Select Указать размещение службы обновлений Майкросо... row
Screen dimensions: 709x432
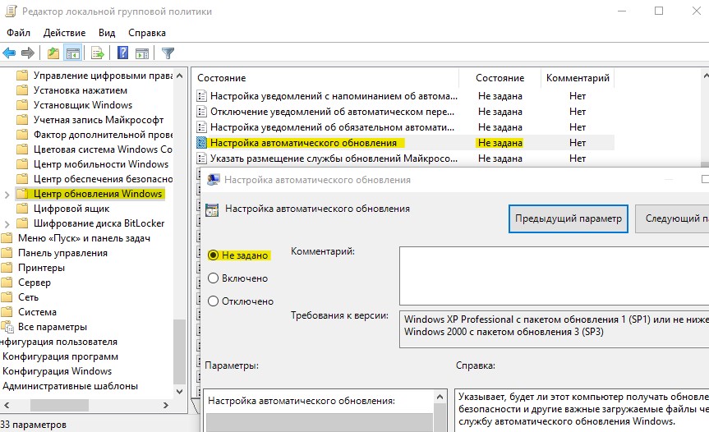(405, 159)
